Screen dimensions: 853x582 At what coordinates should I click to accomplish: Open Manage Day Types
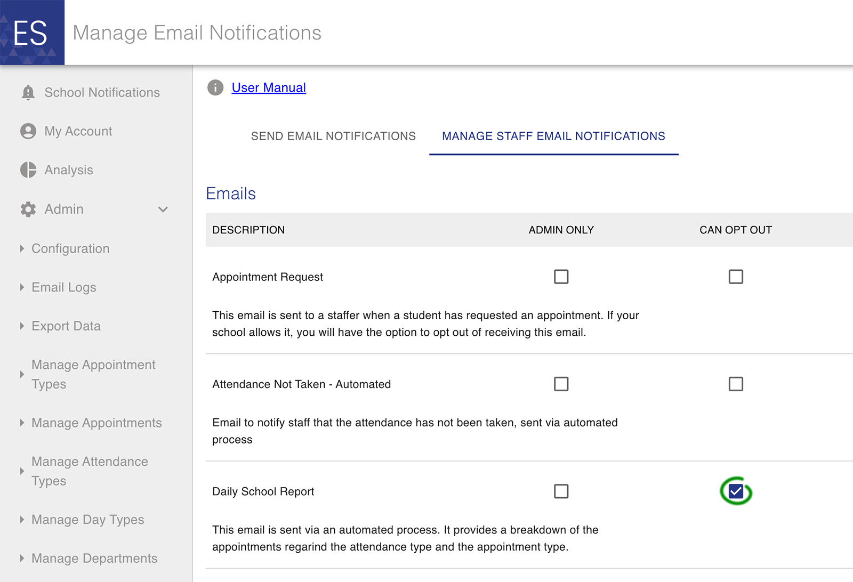click(x=88, y=520)
